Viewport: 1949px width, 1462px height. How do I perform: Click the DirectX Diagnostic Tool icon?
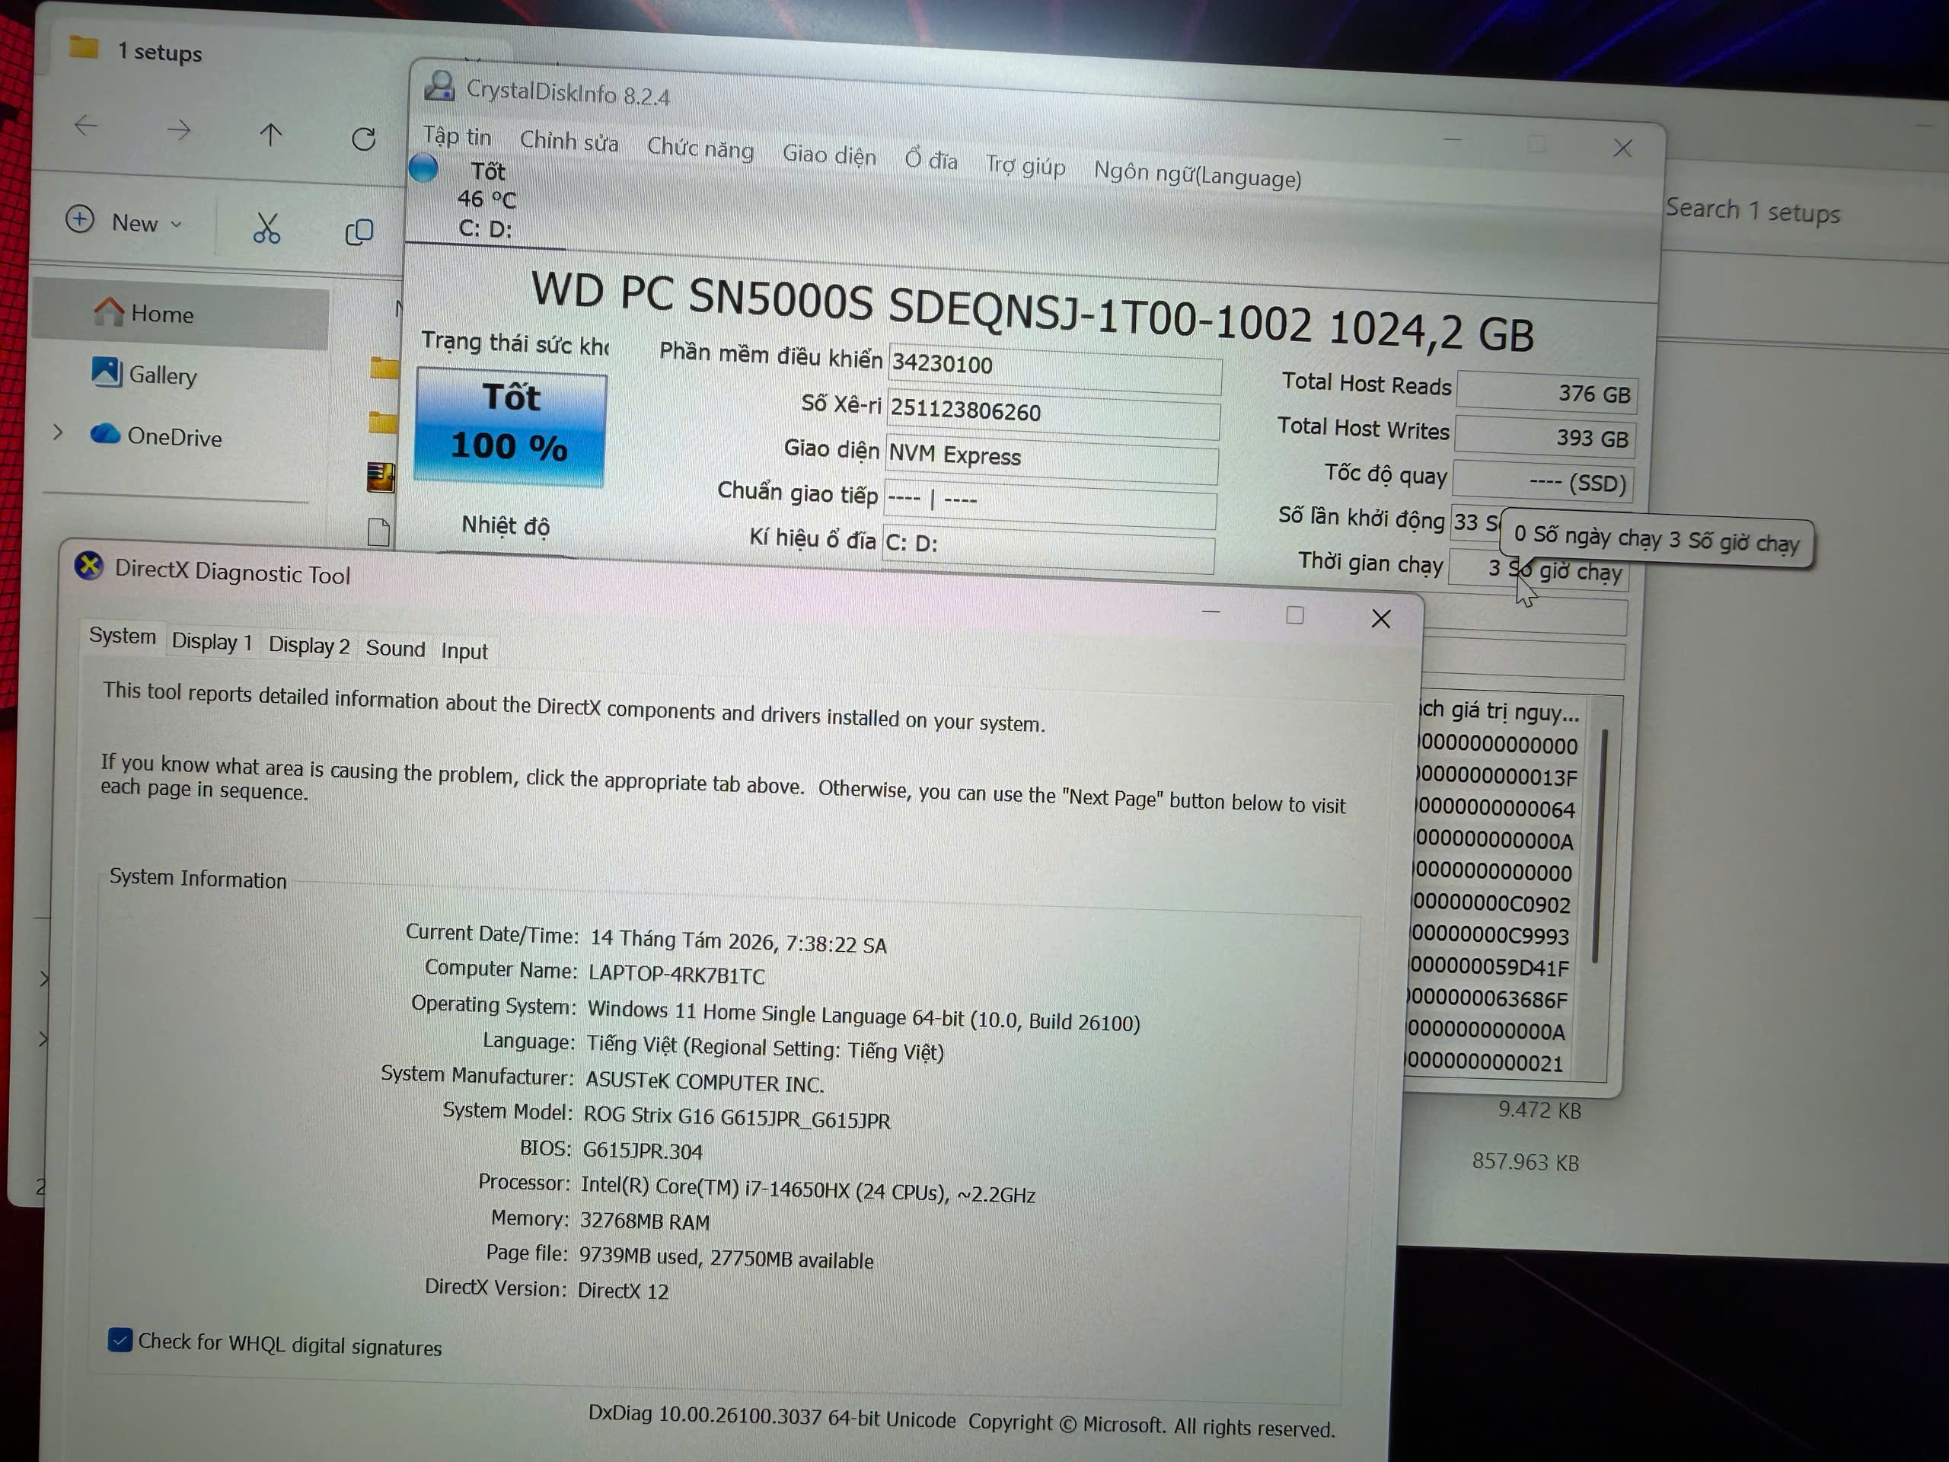89,566
